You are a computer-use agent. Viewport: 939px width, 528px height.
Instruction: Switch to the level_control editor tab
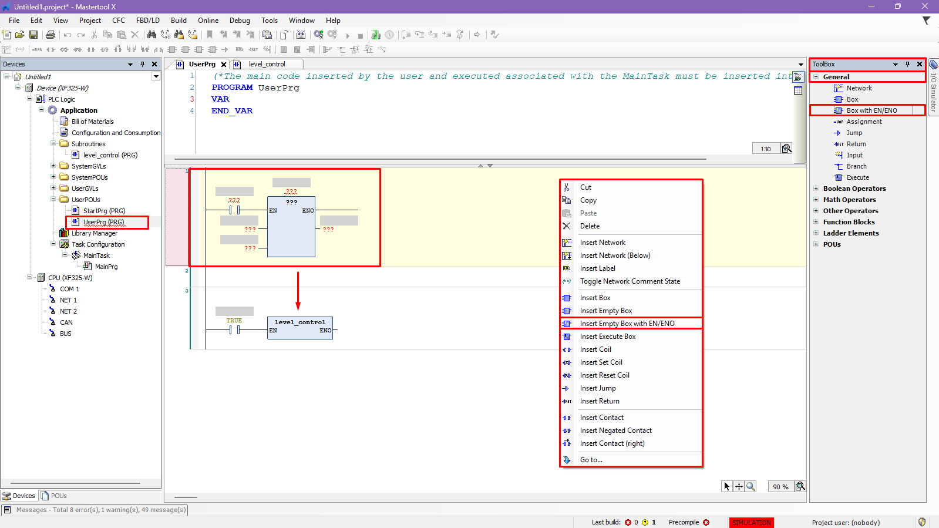(x=267, y=64)
